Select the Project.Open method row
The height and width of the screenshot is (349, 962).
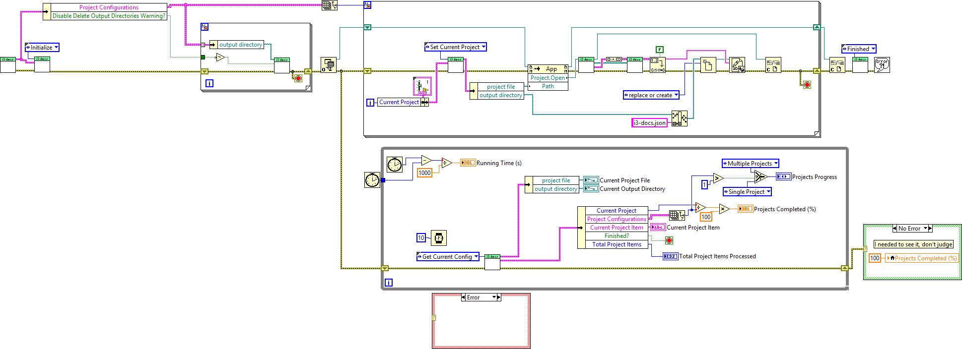point(548,78)
